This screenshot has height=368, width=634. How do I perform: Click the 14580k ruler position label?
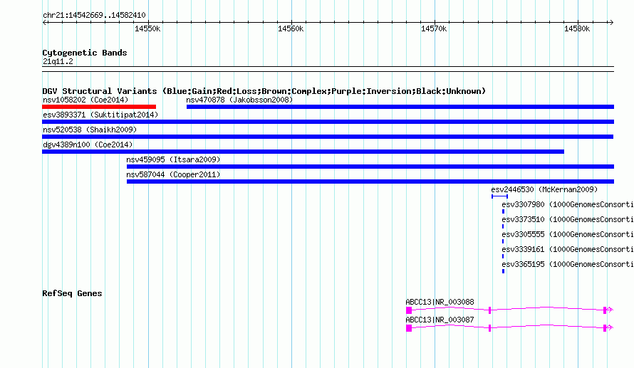coord(577,28)
